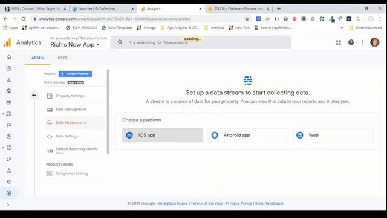Open the Google apps grid icon

click(x=339, y=42)
